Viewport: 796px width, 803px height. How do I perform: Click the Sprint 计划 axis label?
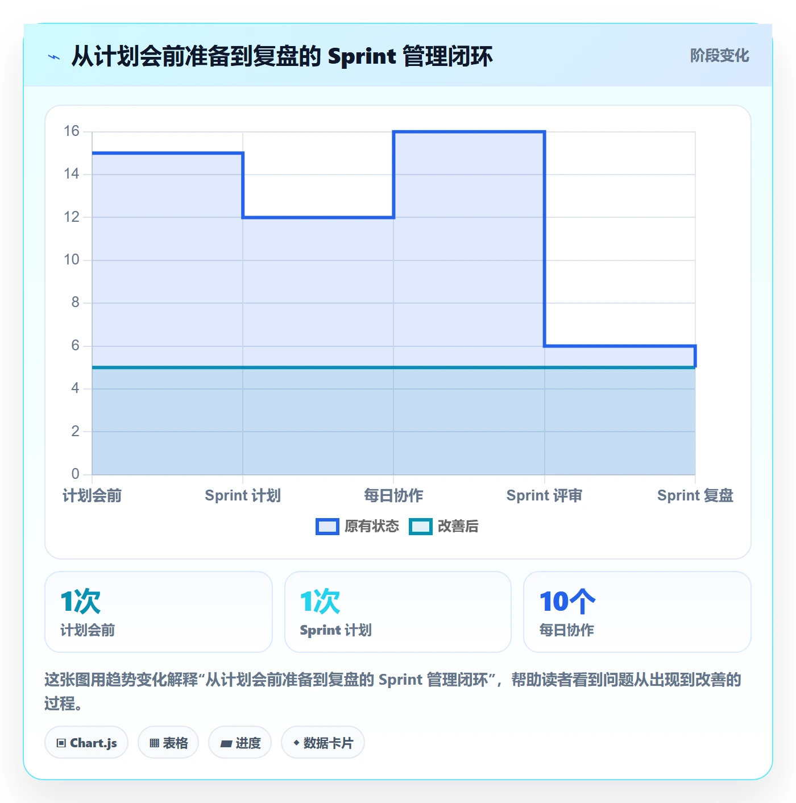click(243, 496)
